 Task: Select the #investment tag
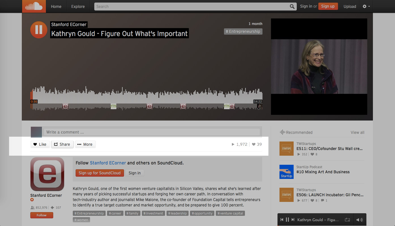click(x=153, y=214)
